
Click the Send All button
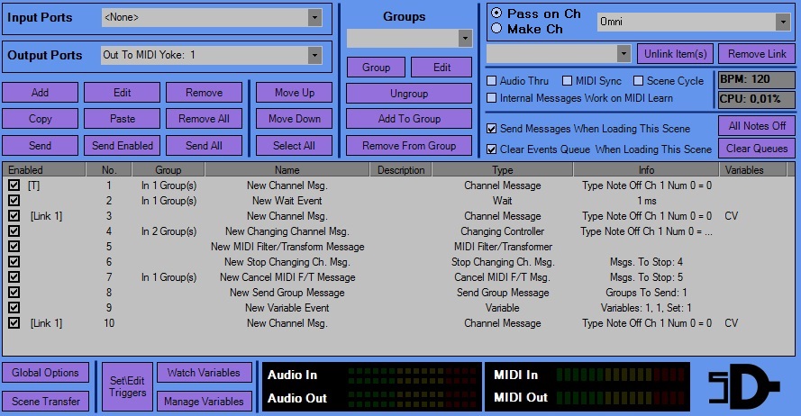(x=204, y=146)
